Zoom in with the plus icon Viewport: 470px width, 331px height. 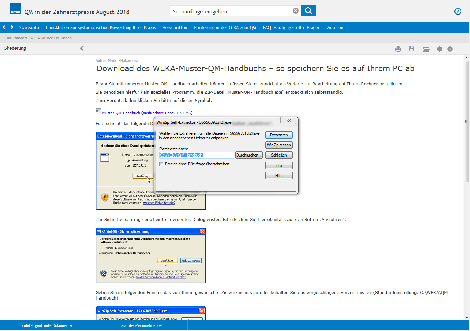pos(450,49)
